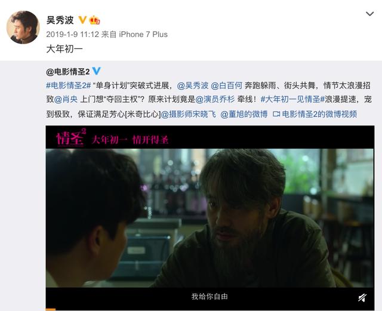This screenshot has width=382, height=311.
Task: Open the poster's profile avatar
Action: (x=23, y=27)
